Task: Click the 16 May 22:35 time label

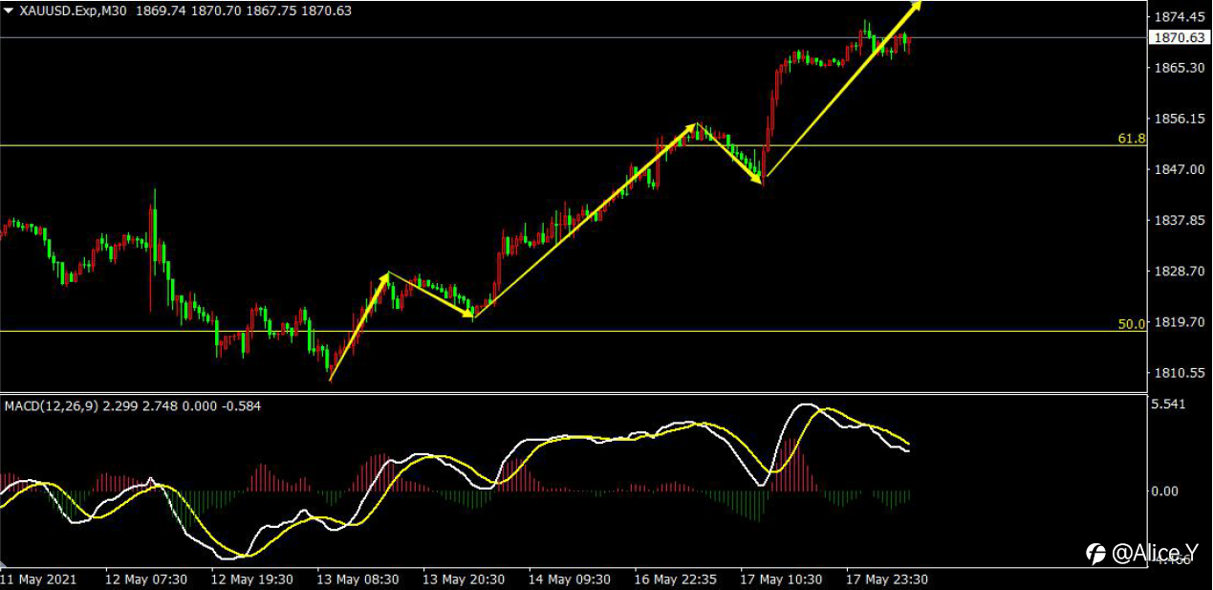Action: tap(674, 579)
